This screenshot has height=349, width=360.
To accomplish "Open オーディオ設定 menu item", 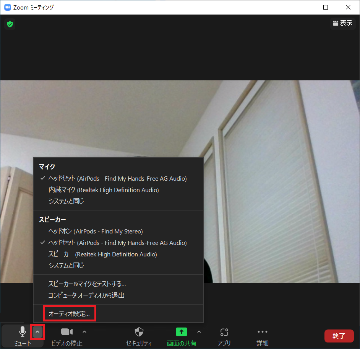I will pyautogui.click(x=118, y=314).
